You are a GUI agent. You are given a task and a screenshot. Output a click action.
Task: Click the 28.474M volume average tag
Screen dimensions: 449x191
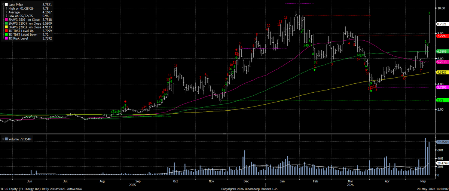[x=442, y=163]
